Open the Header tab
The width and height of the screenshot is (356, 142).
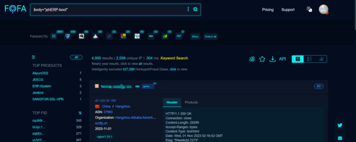coord(172,103)
